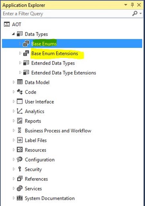Click the System Documentation books icon
Screen dimensions: 145x206
point(20,198)
